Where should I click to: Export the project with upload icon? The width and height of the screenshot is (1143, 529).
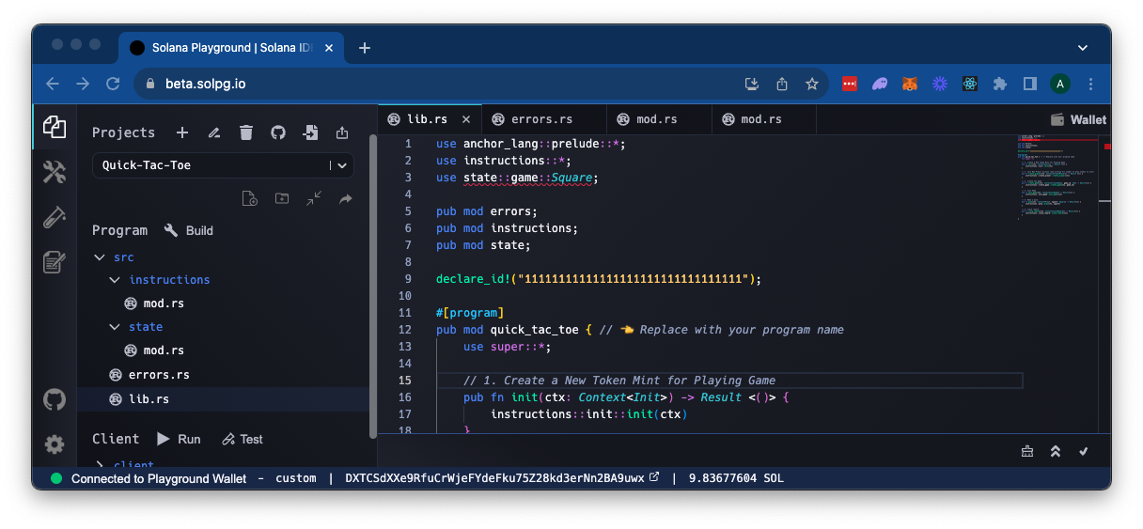click(342, 132)
